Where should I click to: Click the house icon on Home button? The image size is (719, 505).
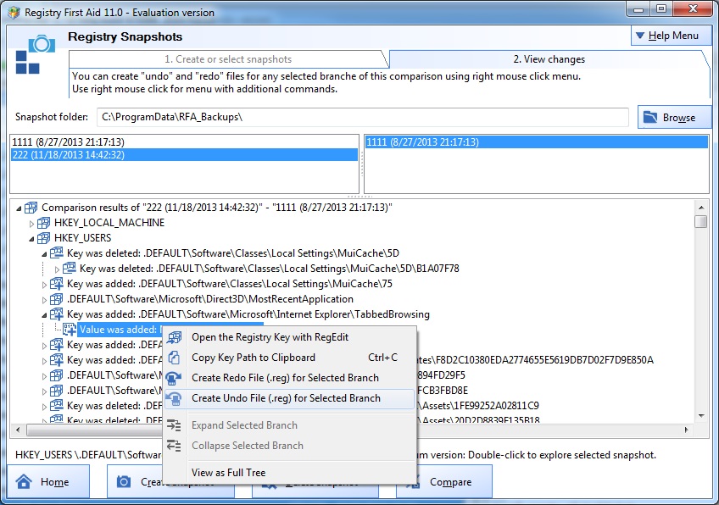(x=24, y=481)
